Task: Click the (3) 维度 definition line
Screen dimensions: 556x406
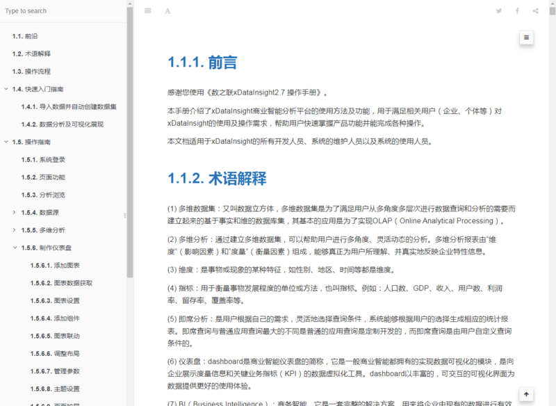Action: pyautogui.click(x=281, y=270)
